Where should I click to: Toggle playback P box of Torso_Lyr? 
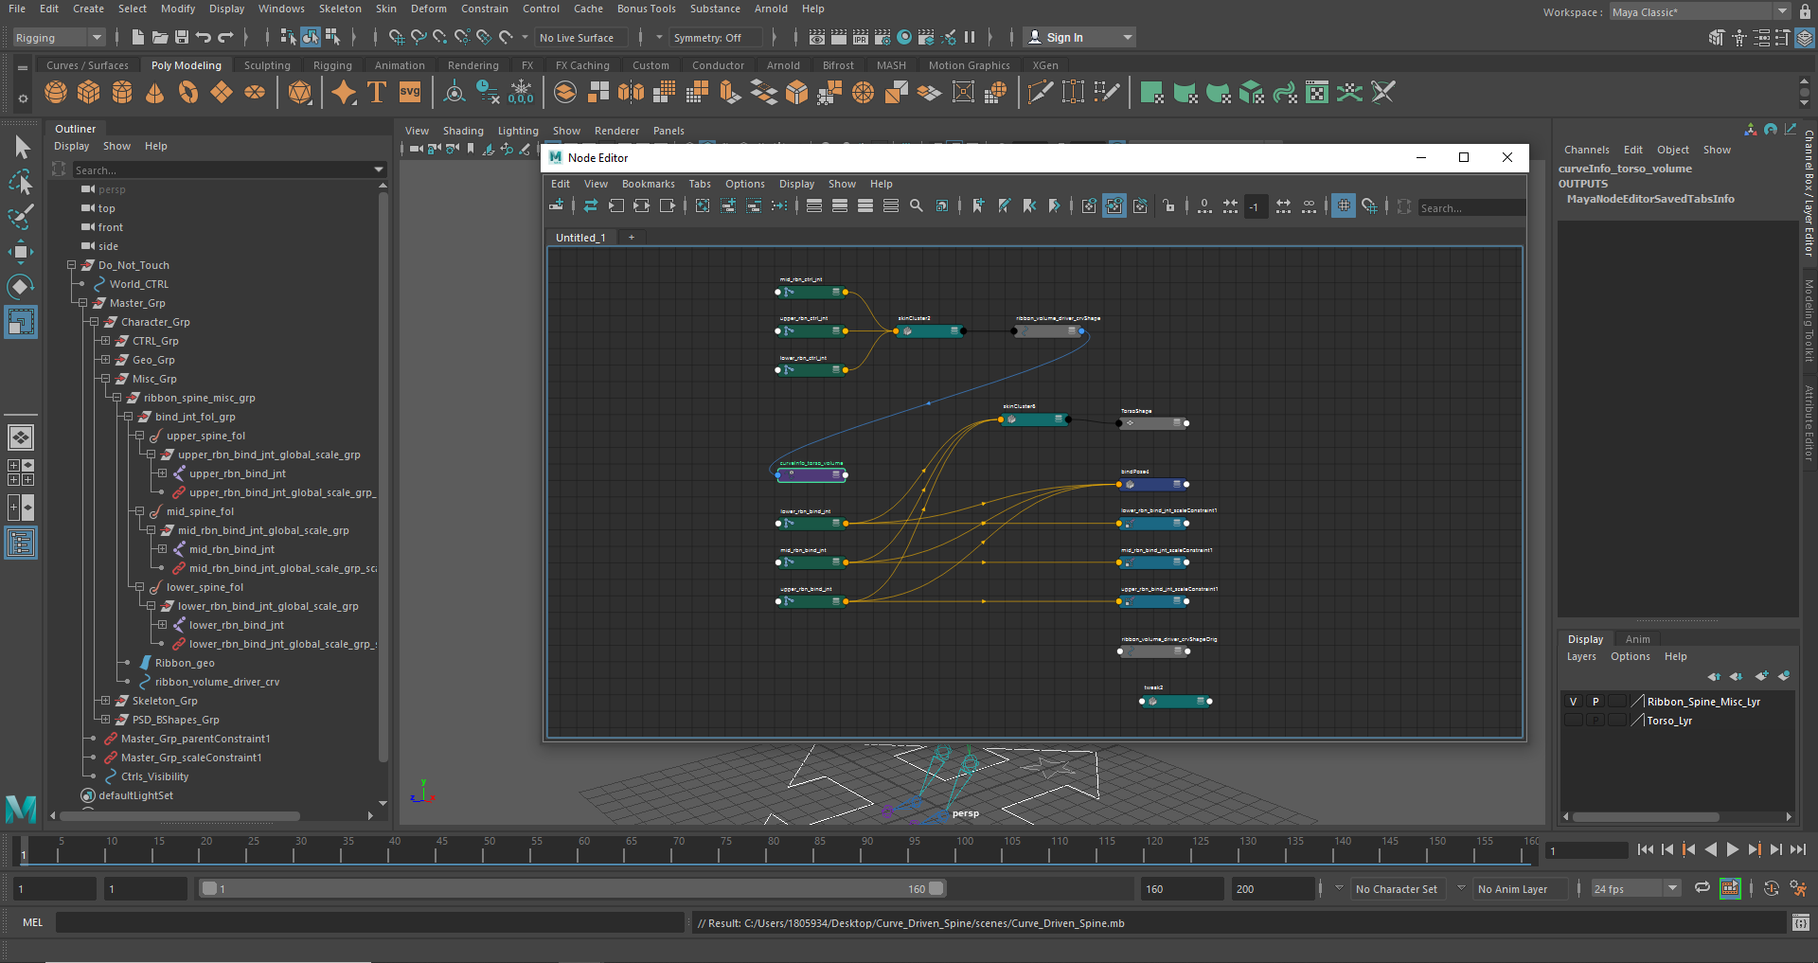(x=1595, y=721)
